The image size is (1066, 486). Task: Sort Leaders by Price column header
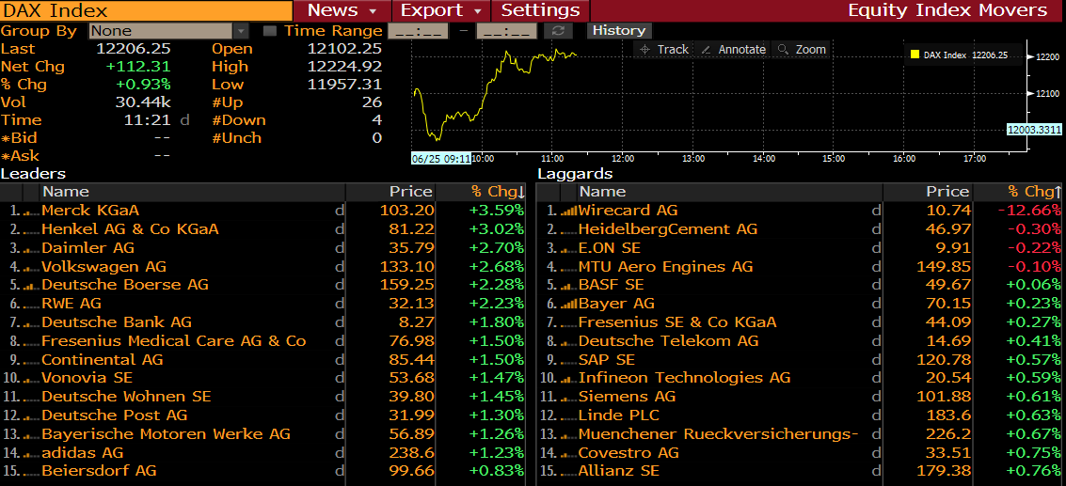pyautogui.click(x=410, y=192)
